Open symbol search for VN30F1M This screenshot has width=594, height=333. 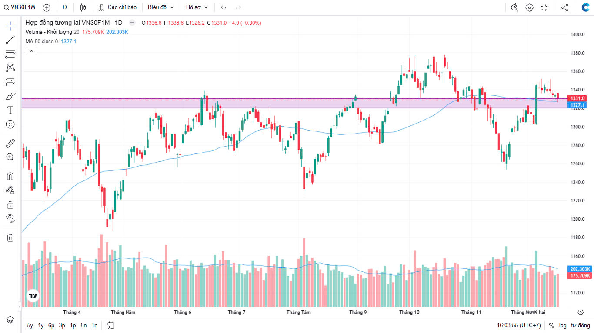coord(20,7)
